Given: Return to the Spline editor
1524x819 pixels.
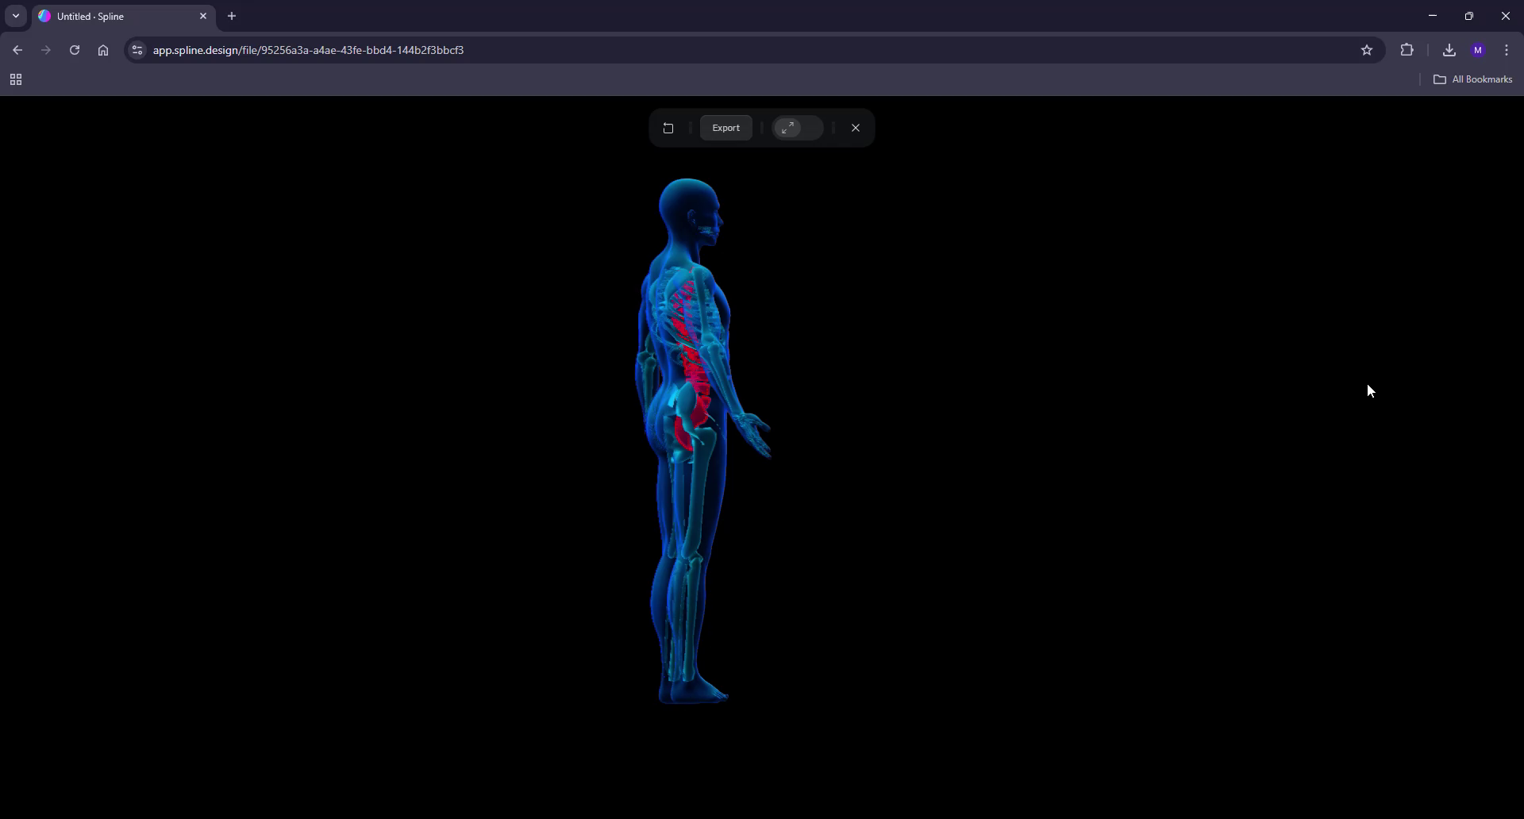Looking at the screenshot, I should click(669, 128).
